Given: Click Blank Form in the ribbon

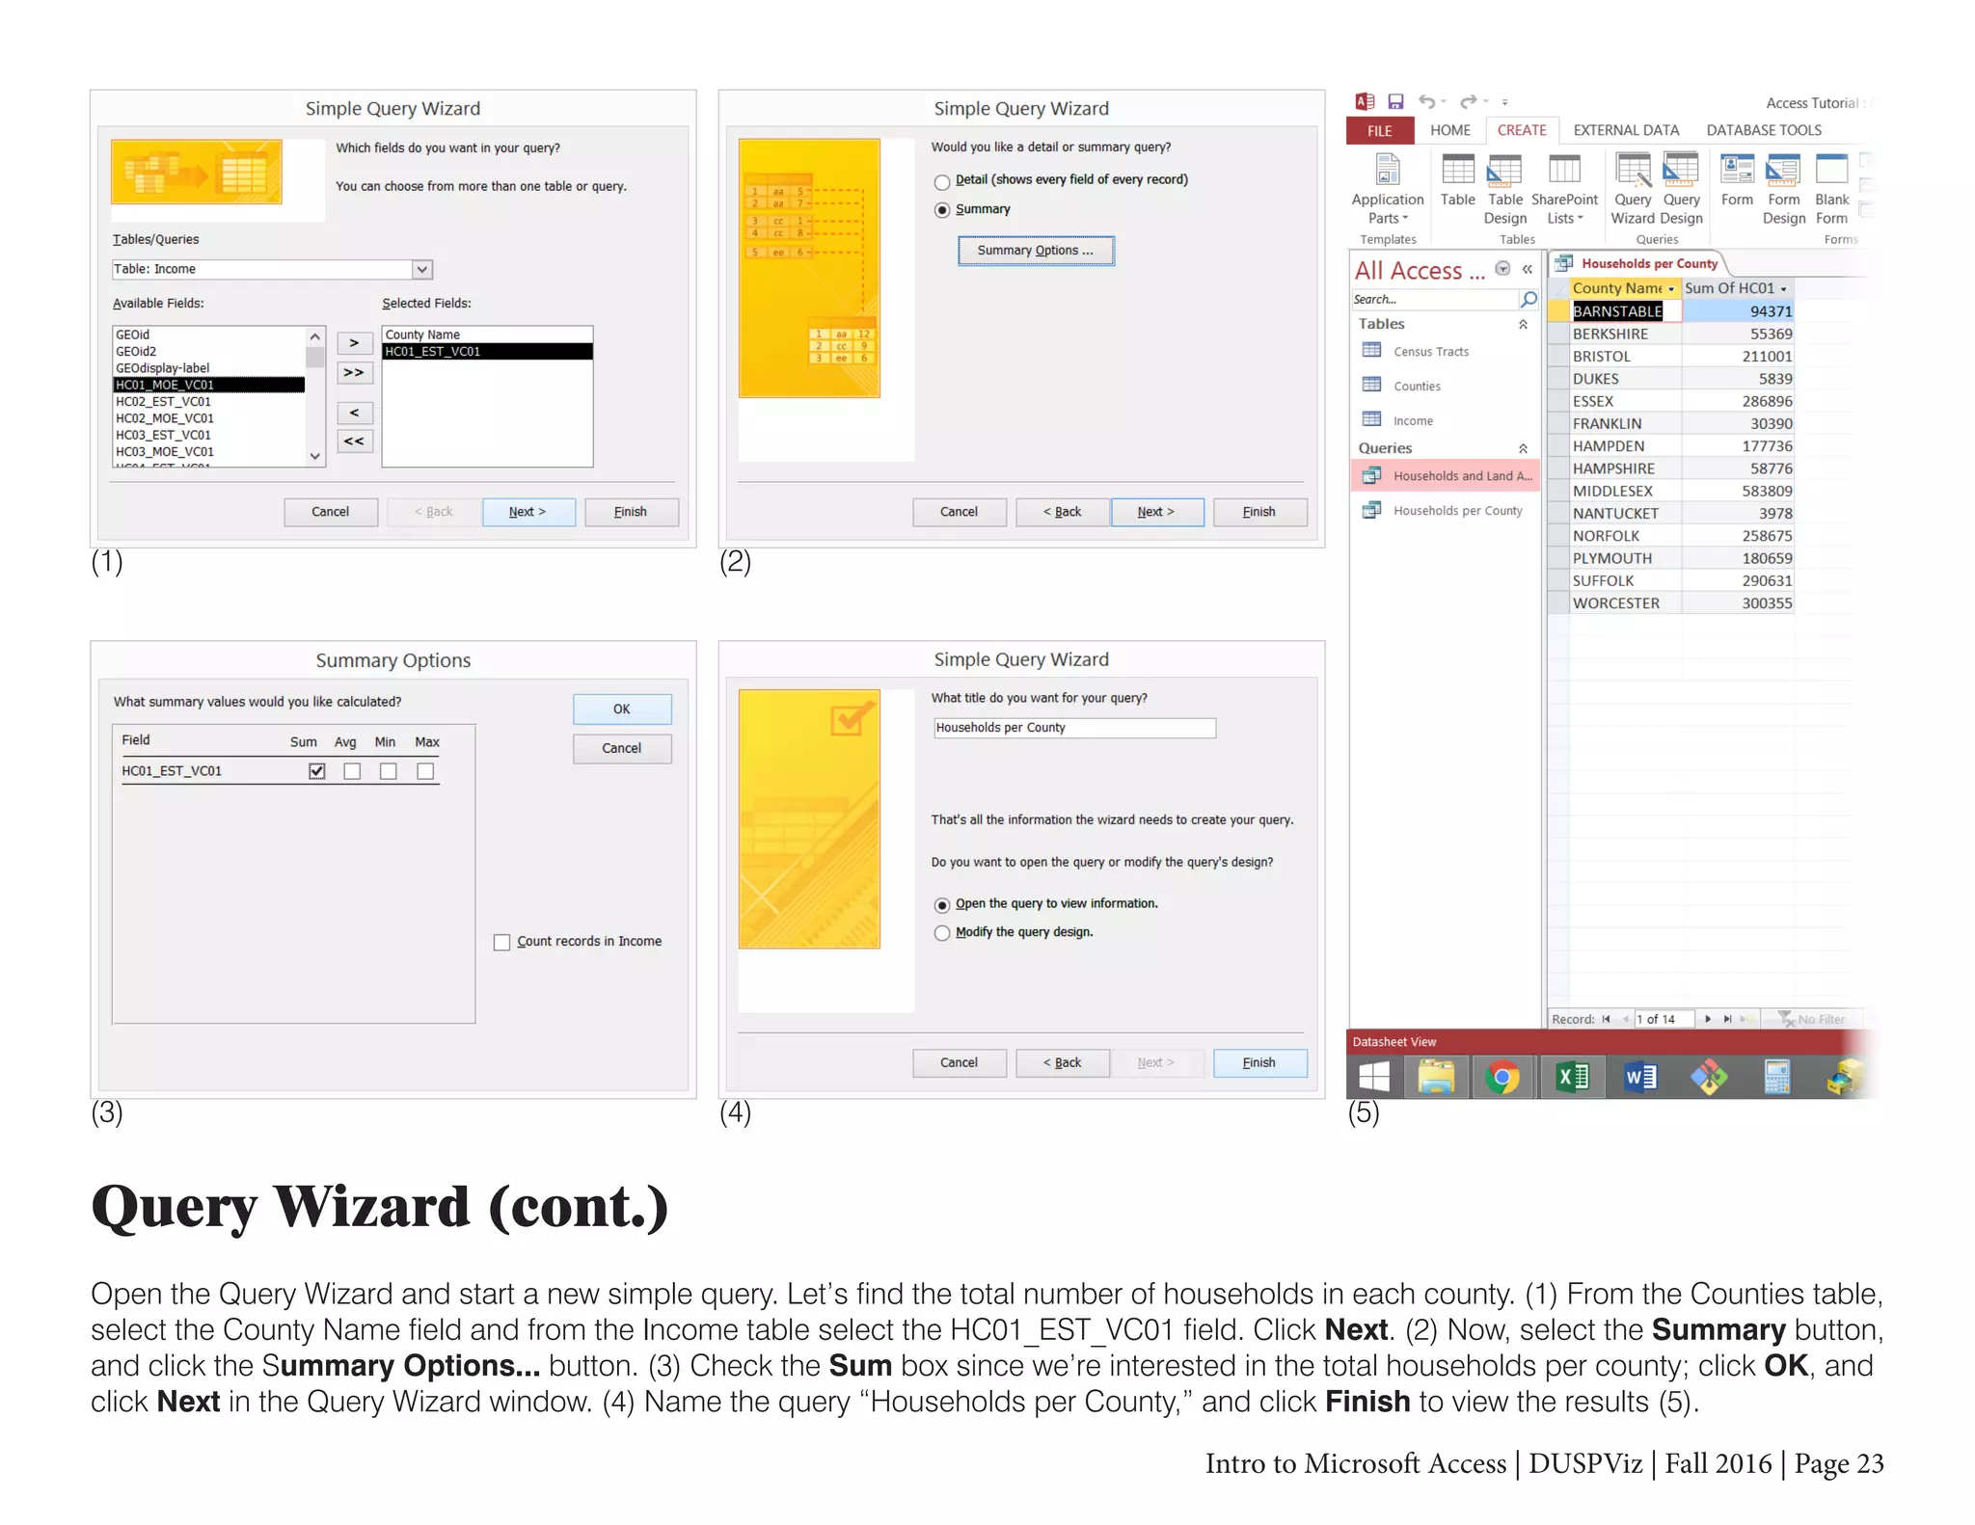Looking at the screenshot, I should [1831, 189].
